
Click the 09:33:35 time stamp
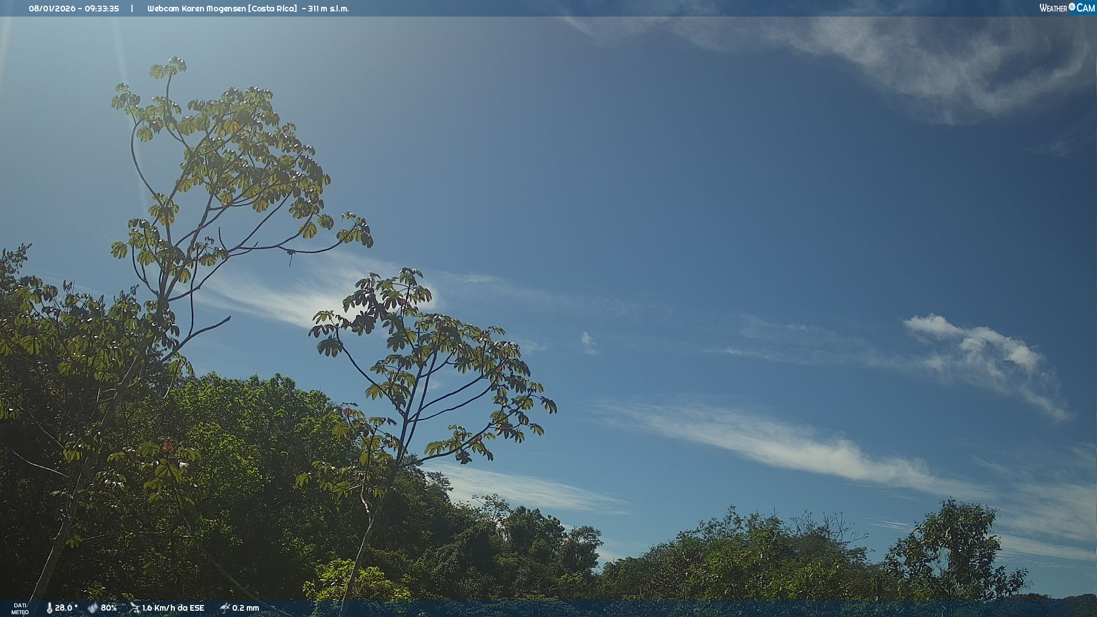102,9
